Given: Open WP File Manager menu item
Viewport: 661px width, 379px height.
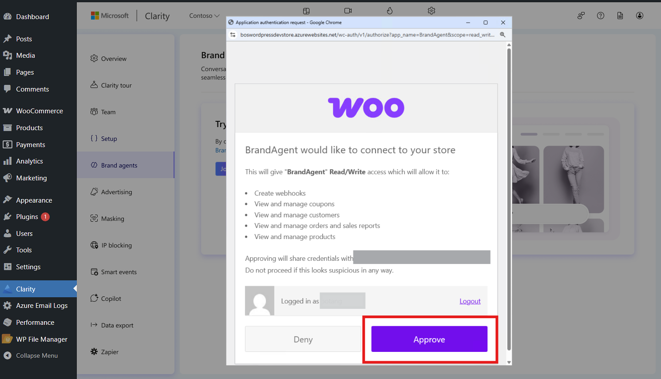Looking at the screenshot, I should coord(38,339).
